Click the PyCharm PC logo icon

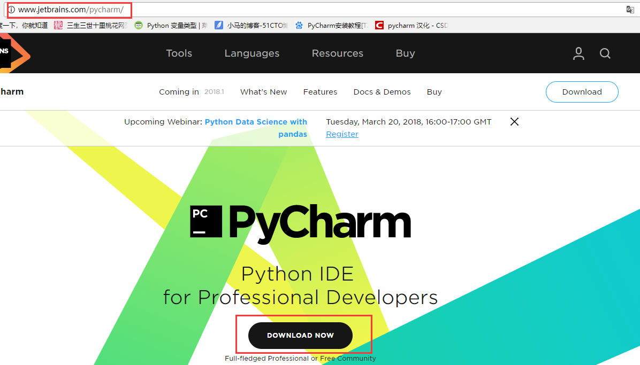click(x=206, y=221)
